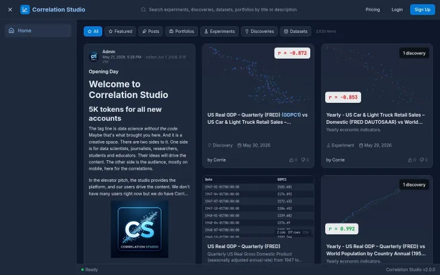Screen dimensions: 440x275
Task: Click the r = 0.992 badge
Action: pos(342,229)
